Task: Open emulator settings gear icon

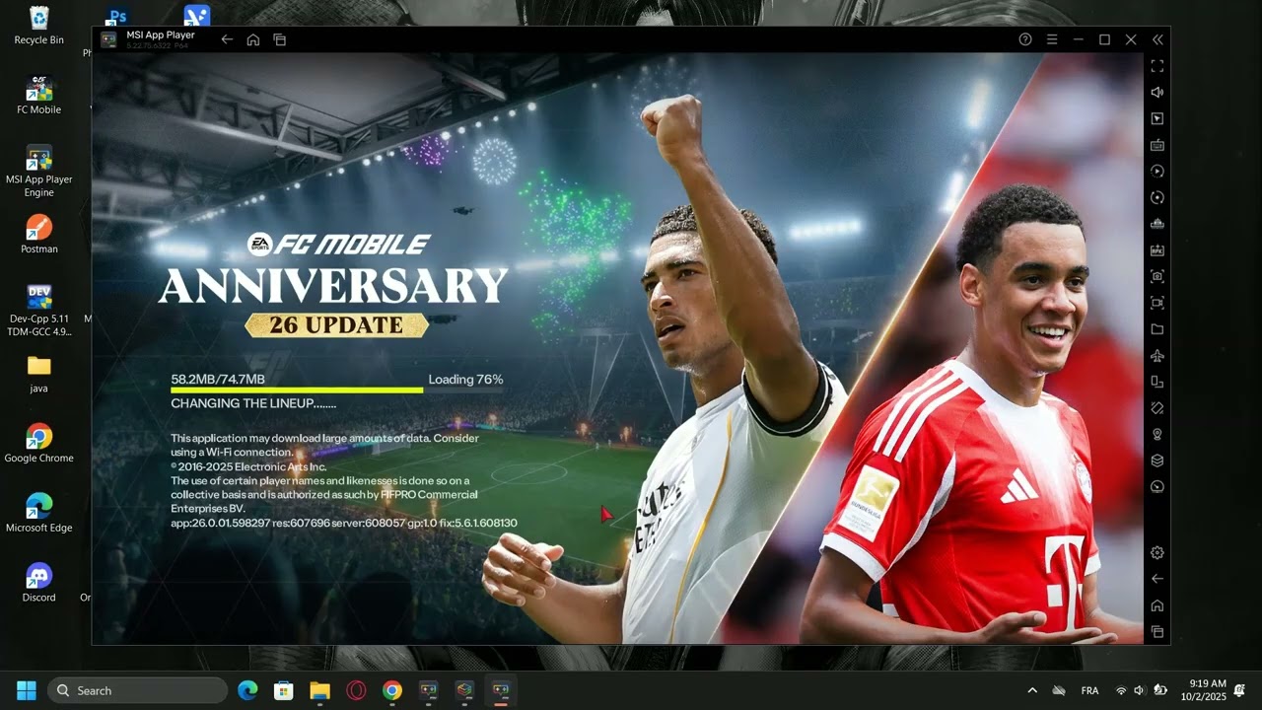Action: coord(1157,553)
